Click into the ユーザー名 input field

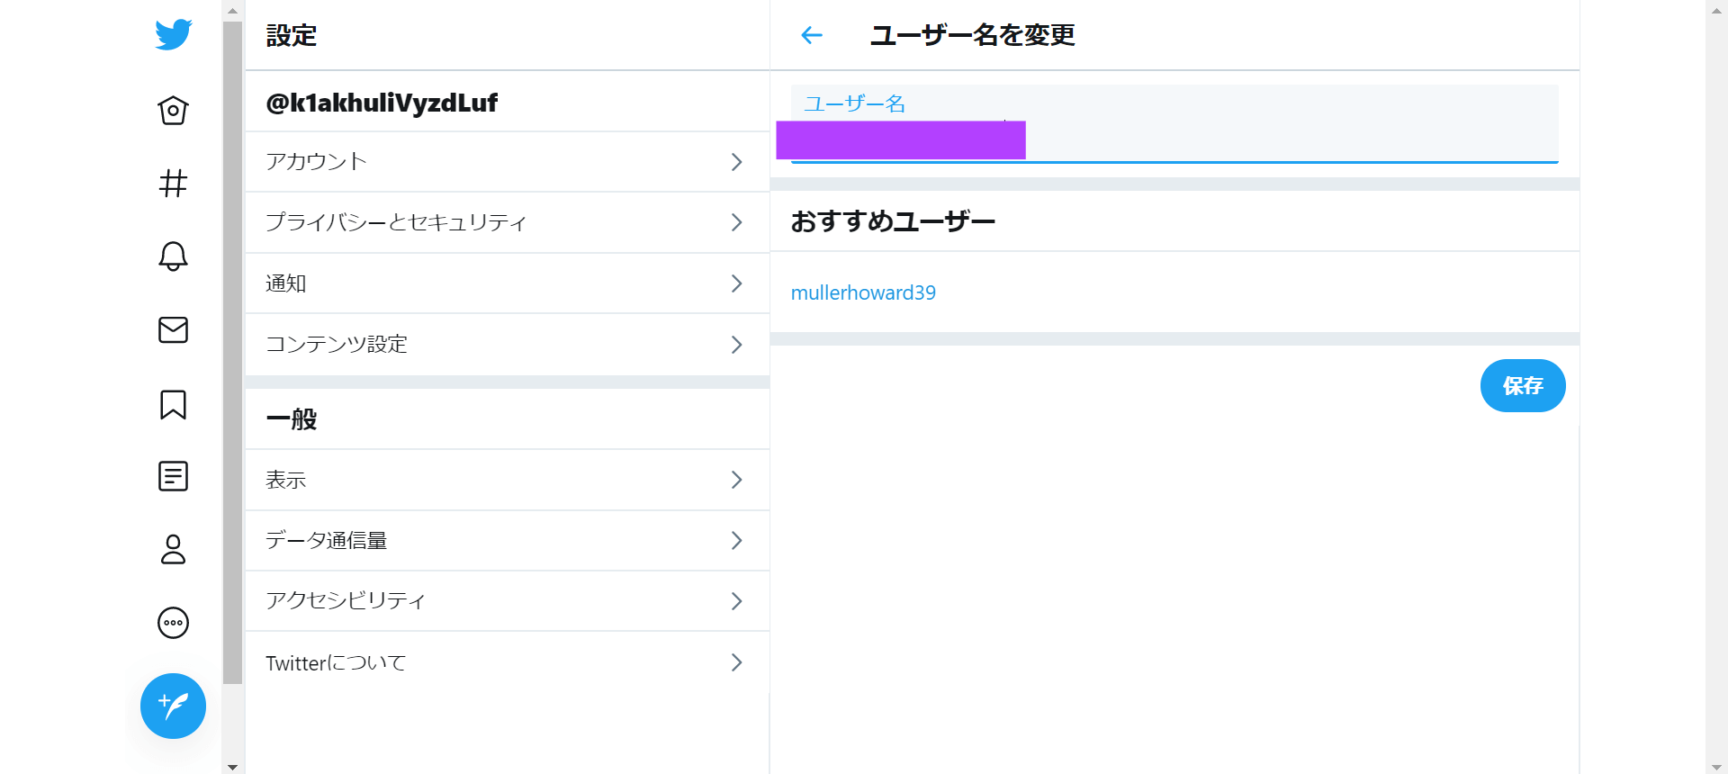(1174, 124)
